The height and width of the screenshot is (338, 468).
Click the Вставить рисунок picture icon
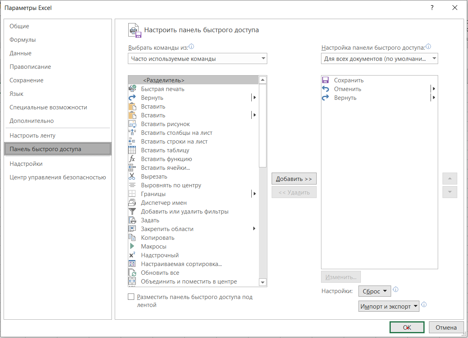click(x=132, y=124)
